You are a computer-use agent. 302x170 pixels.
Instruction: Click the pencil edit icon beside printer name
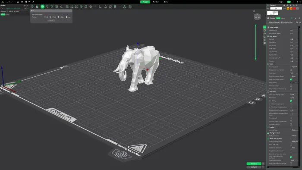[25, 9]
